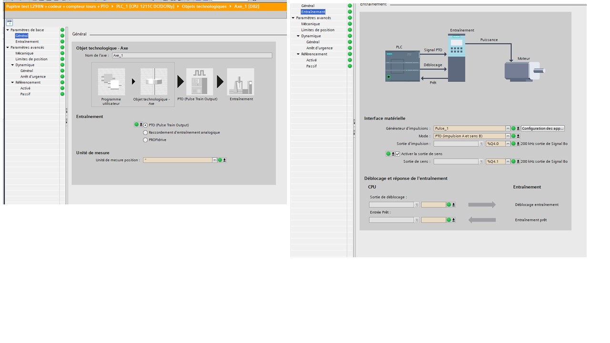610x343 pixels.
Task: Click the PTO (Pulse Train Output) diagram icon
Action: tap(199, 82)
